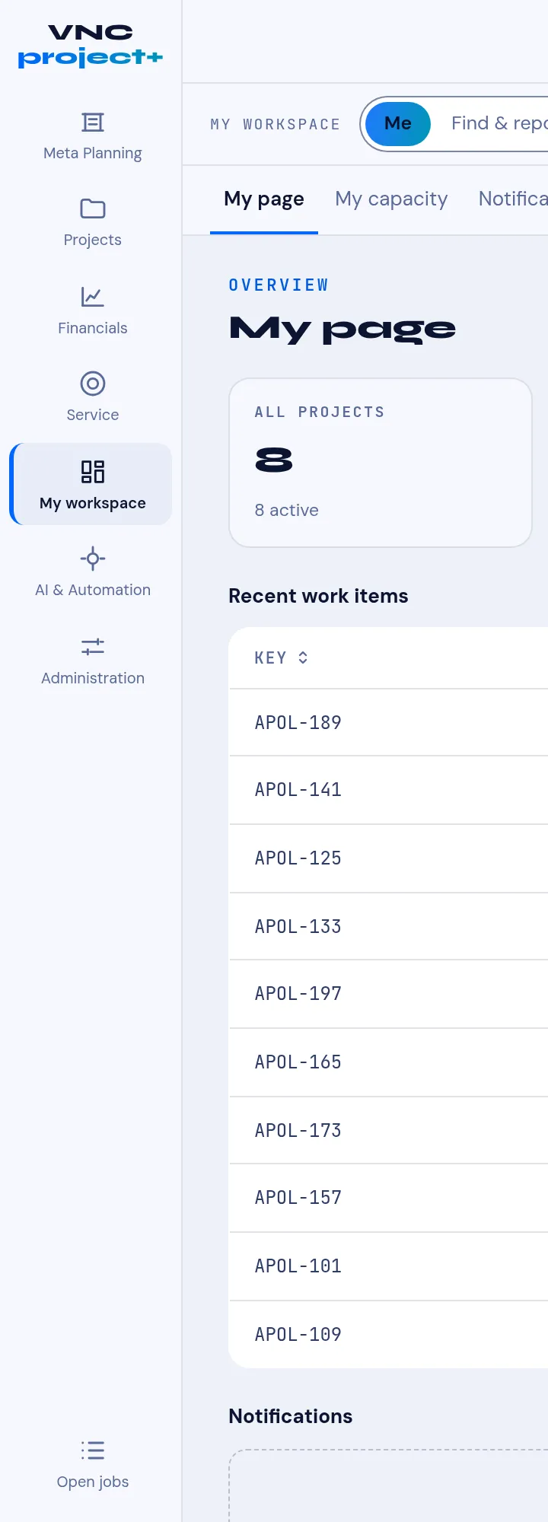Switch to the My page tab

click(x=264, y=199)
